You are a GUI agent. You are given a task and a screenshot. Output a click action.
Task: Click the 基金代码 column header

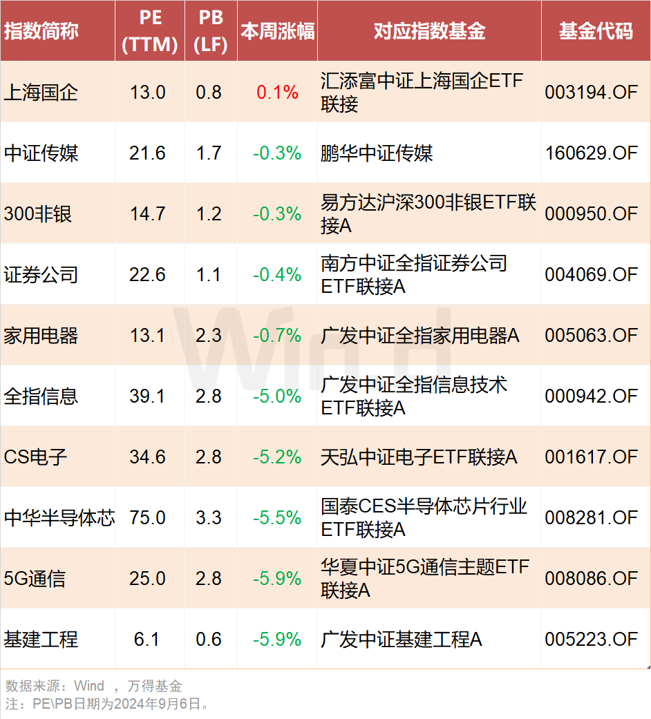coord(595,31)
